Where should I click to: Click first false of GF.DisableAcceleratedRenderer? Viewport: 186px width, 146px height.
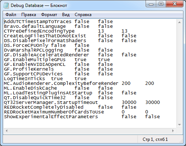click(x=105, y=55)
